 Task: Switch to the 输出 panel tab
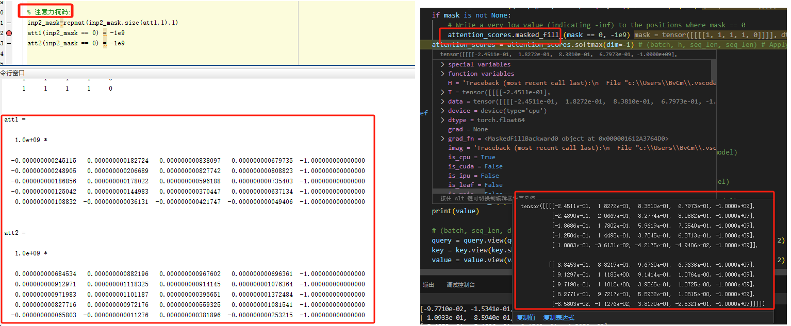coord(428,285)
